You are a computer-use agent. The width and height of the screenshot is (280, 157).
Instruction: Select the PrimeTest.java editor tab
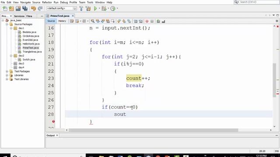pos(59,16)
